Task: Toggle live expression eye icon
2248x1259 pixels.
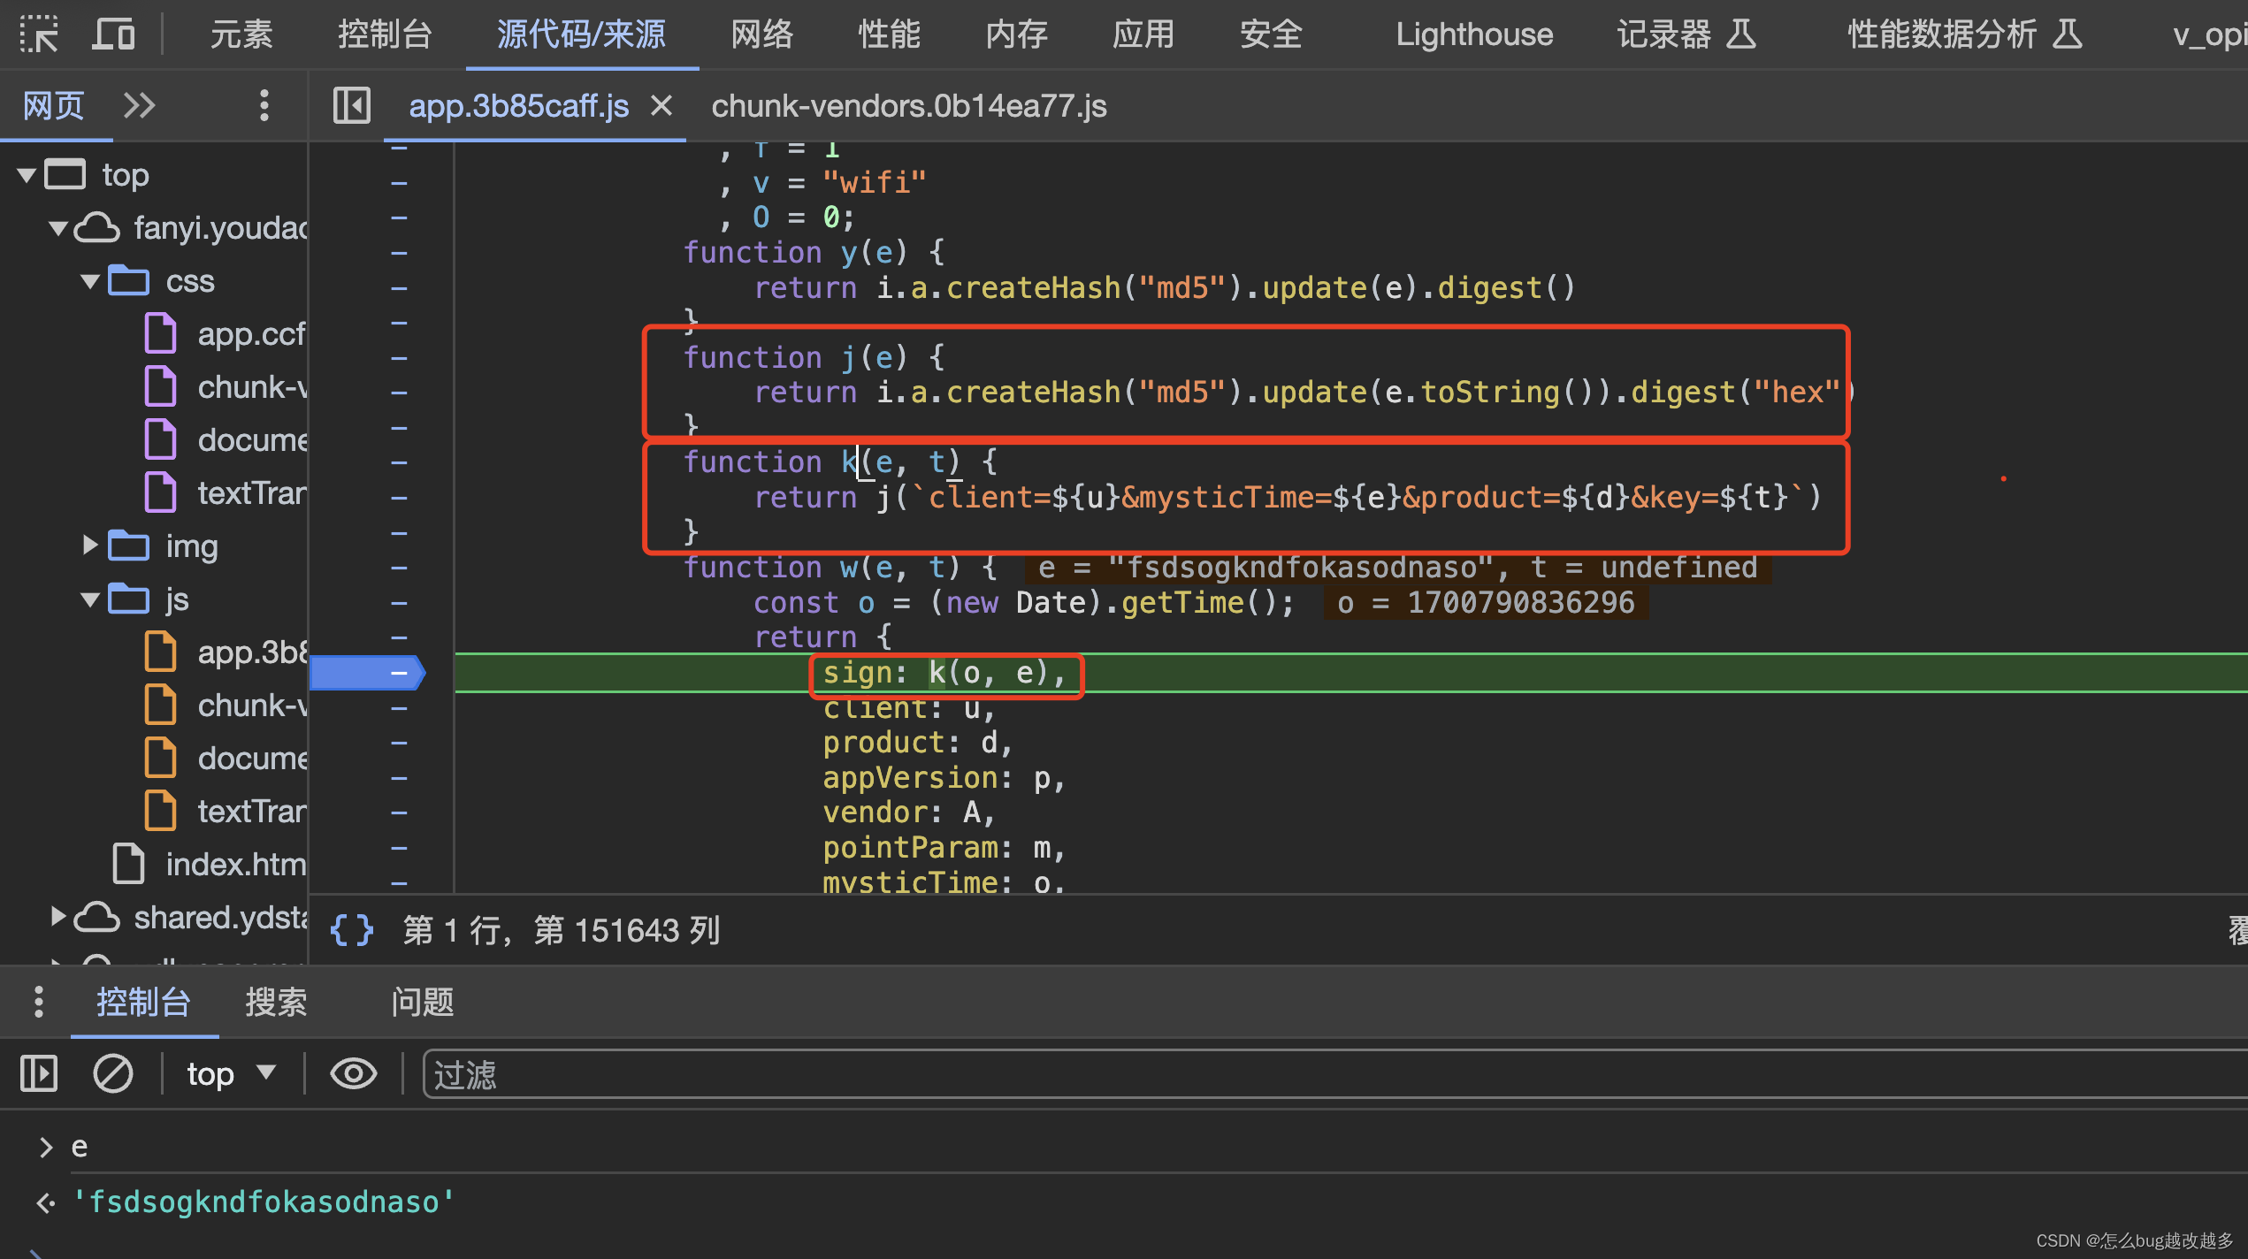Action: [353, 1073]
